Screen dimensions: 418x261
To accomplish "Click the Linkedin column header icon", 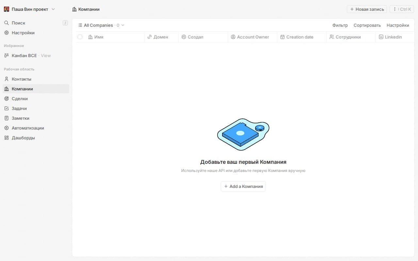I will [381, 37].
